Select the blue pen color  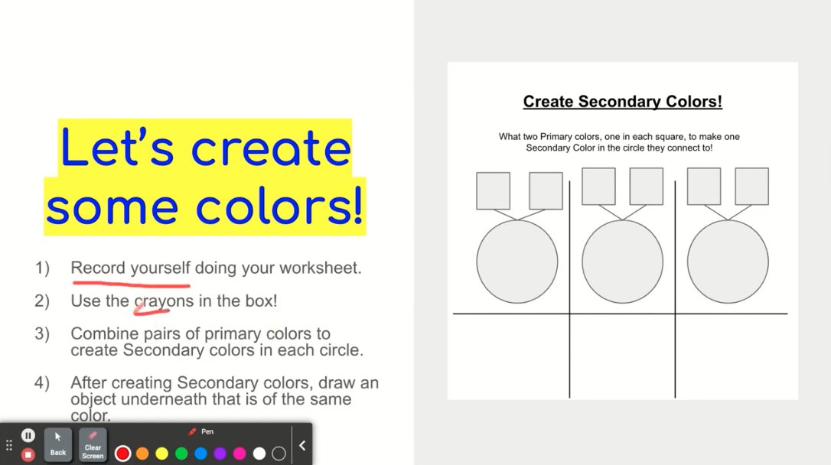[200, 454]
